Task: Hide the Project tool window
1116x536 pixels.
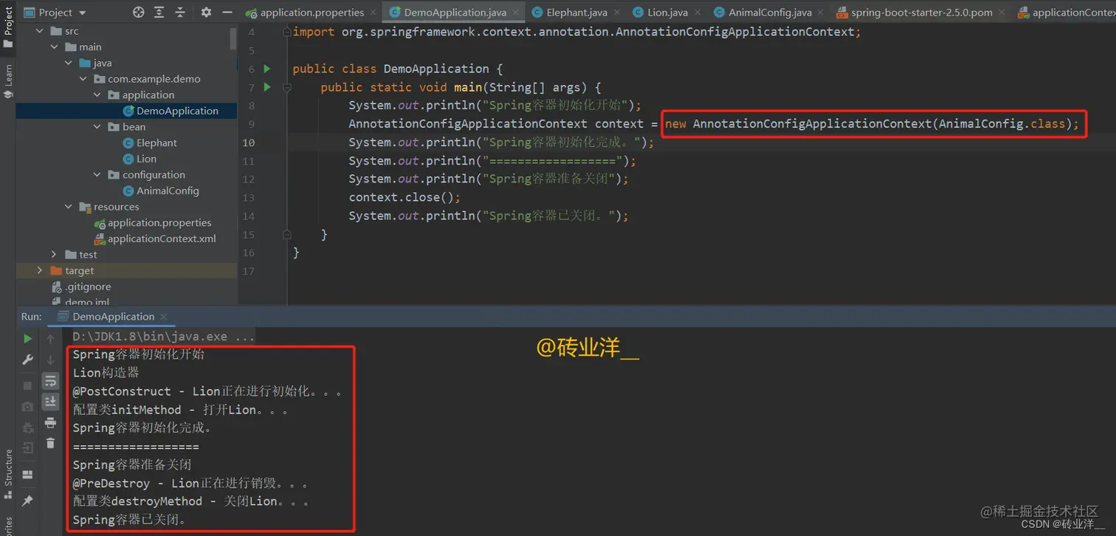Action: coord(227,13)
